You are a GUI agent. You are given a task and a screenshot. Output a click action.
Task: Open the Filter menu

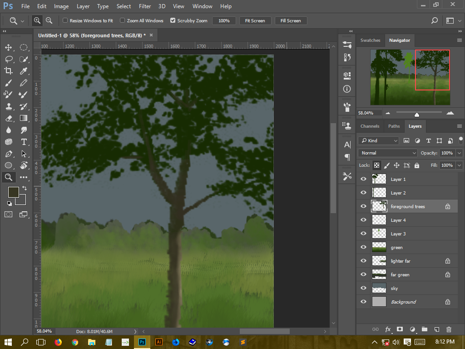click(x=145, y=6)
